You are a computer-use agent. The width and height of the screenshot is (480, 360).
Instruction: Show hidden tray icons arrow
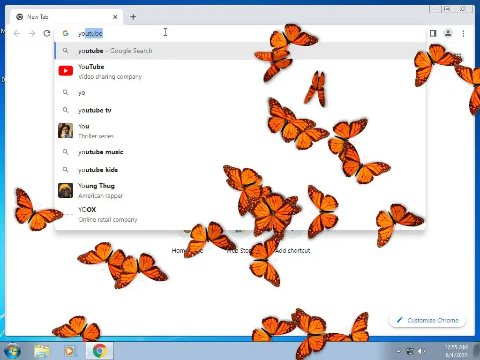pos(398,351)
